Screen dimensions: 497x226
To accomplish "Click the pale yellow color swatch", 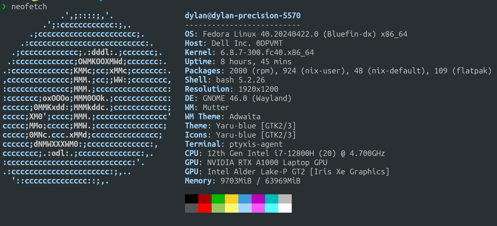I will [232, 208].
